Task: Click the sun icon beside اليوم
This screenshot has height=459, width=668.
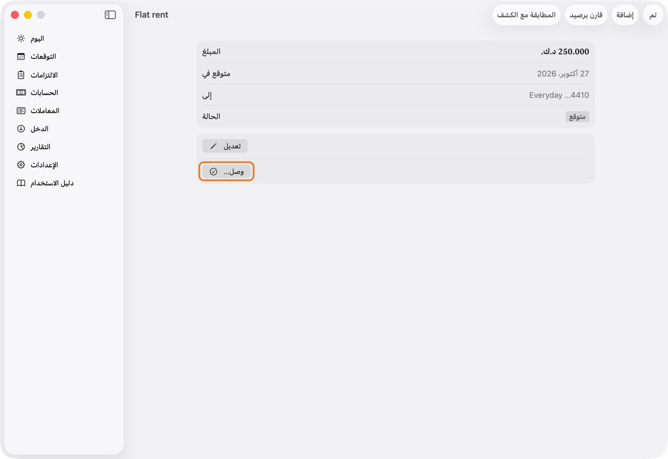Action: point(21,38)
